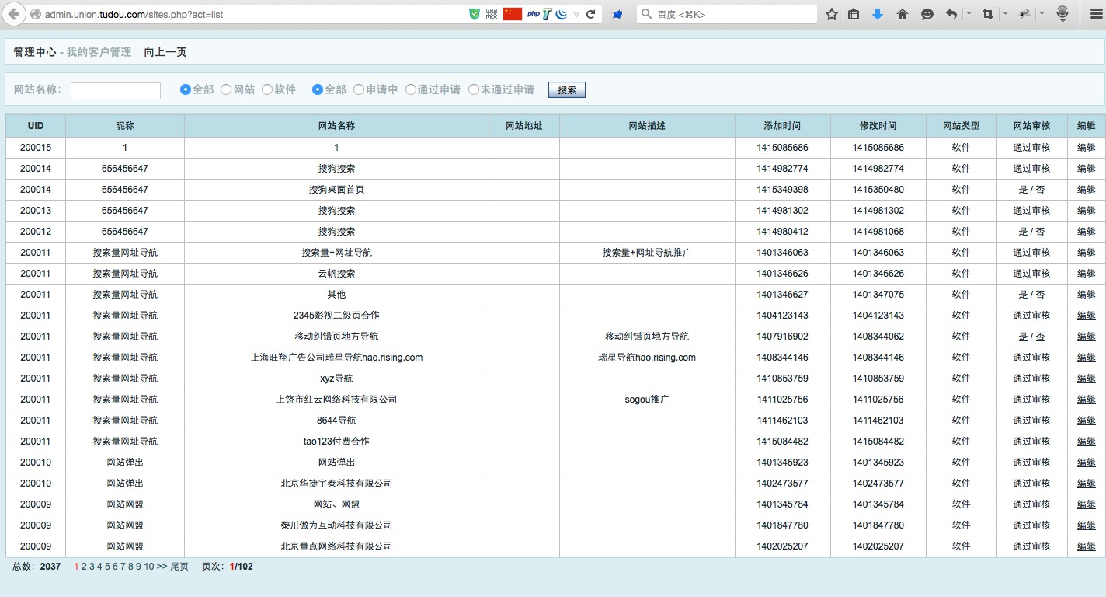Click the smiley face toolbar icon

(927, 14)
